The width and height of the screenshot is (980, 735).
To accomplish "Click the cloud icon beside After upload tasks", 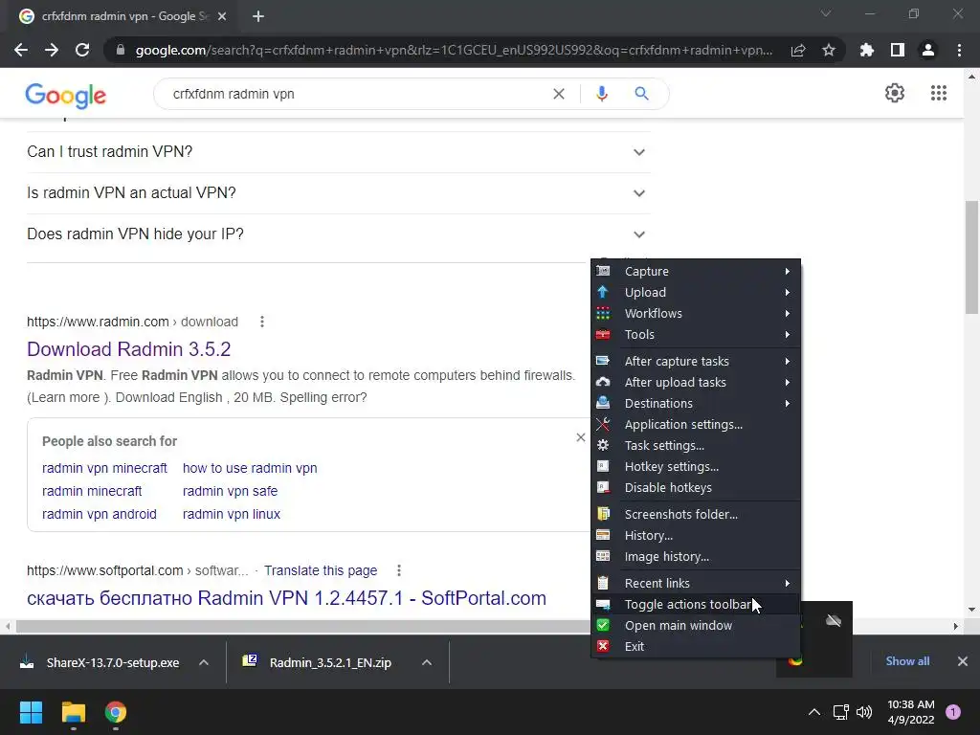I will (603, 382).
